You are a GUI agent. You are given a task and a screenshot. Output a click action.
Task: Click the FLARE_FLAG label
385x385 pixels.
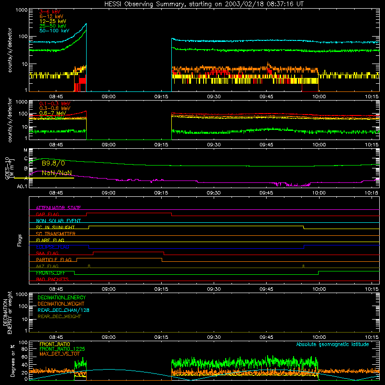(50, 240)
